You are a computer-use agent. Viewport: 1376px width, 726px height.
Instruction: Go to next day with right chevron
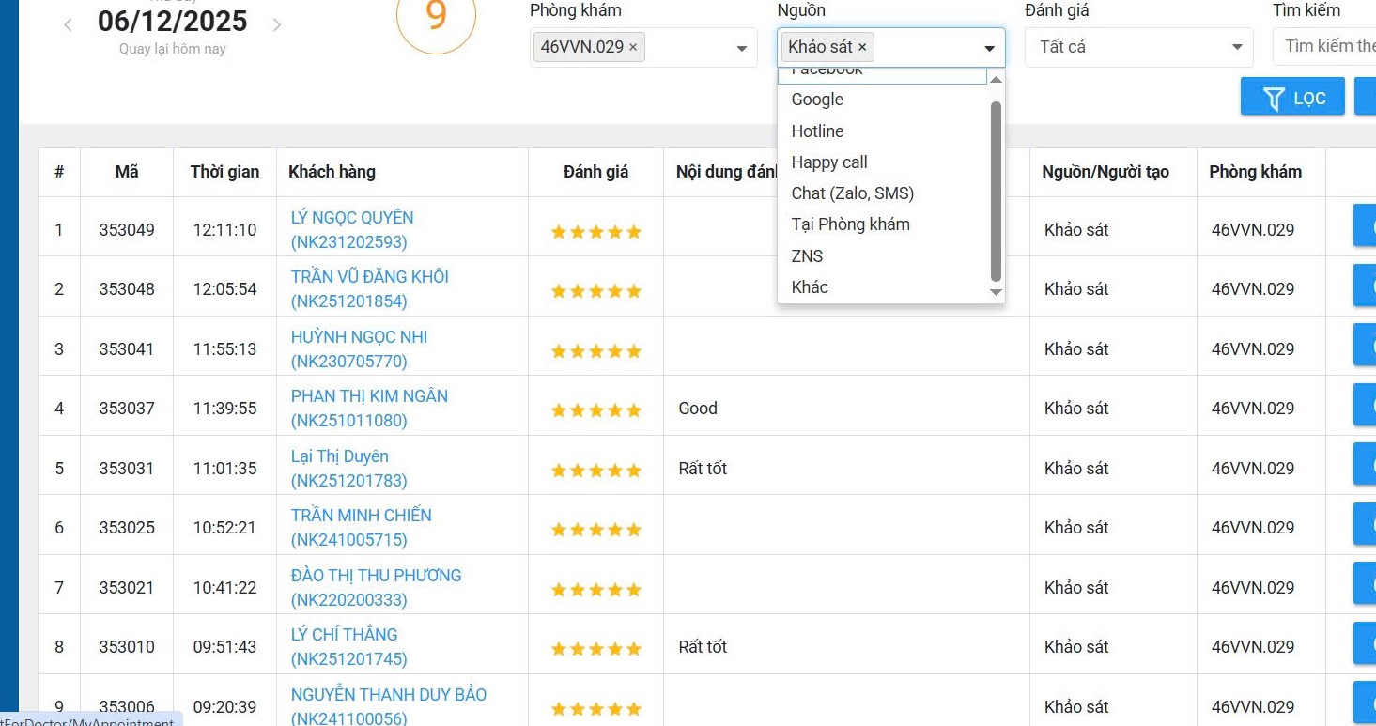click(277, 25)
